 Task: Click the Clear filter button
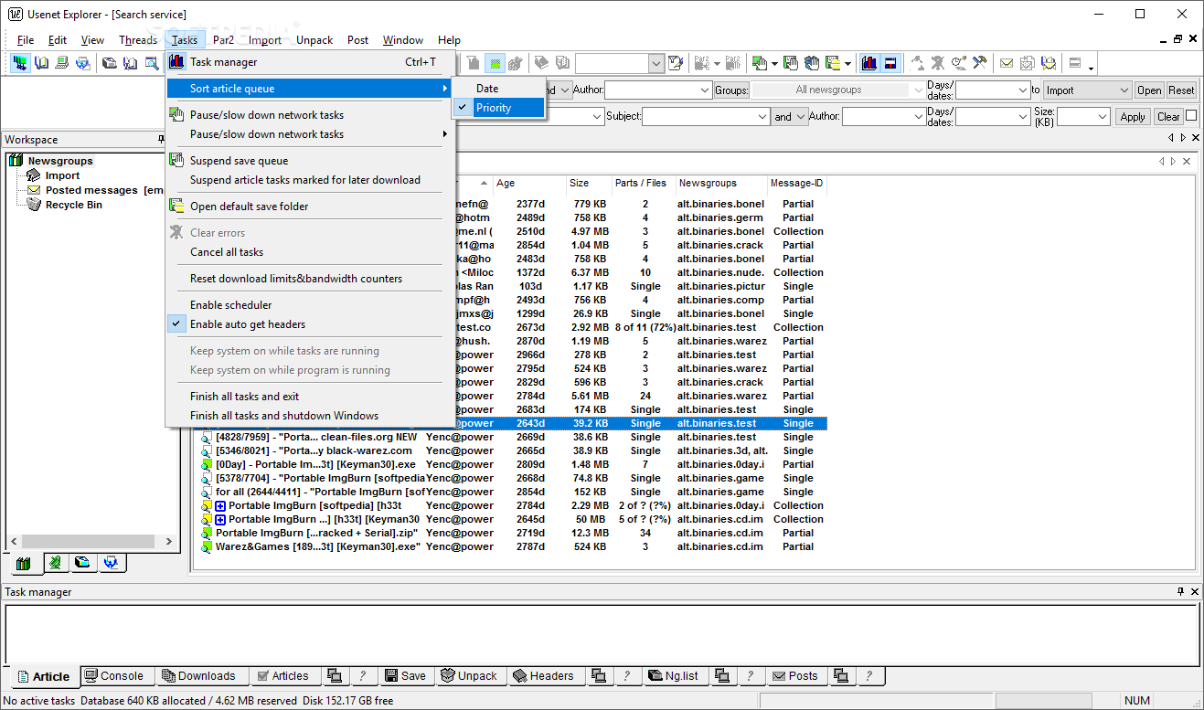(x=1168, y=116)
